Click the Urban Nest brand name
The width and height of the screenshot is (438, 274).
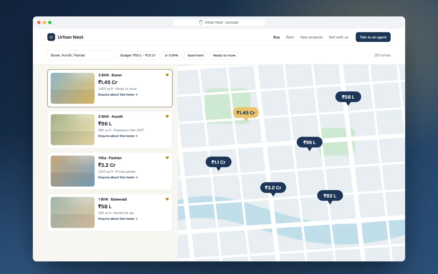pyautogui.click(x=71, y=37)
